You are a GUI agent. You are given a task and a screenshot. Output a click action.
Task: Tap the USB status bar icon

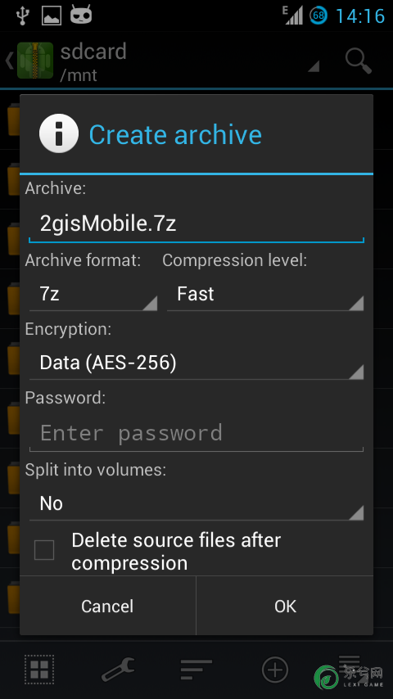point(22,16)
